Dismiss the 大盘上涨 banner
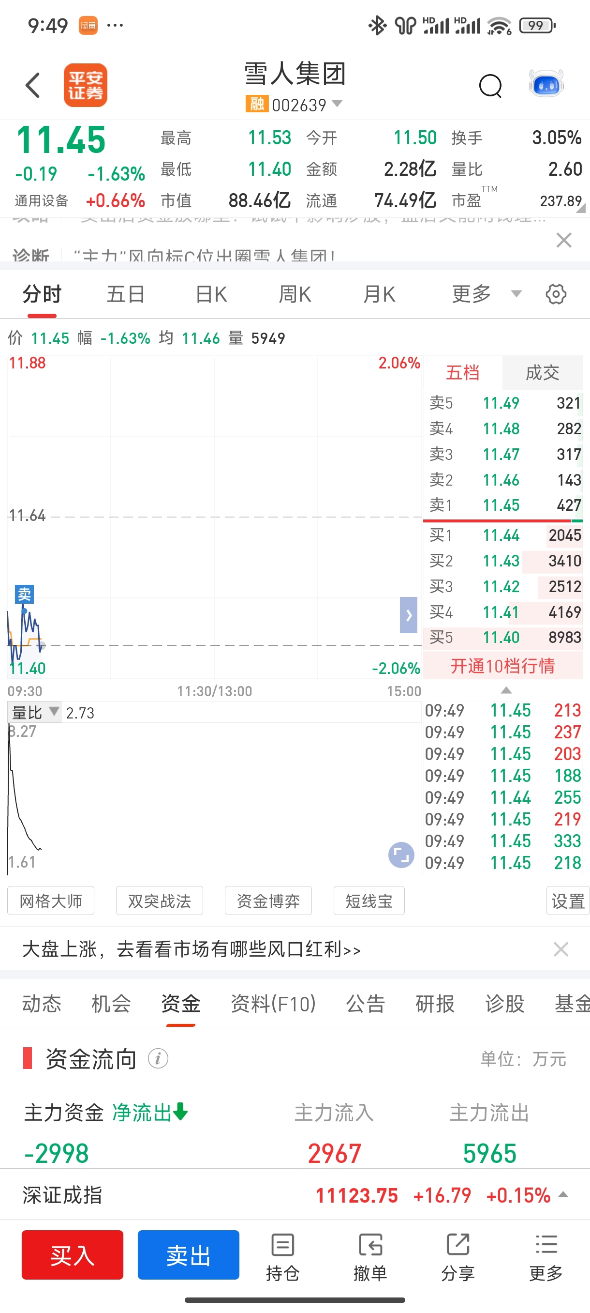This screenshot has width=590, height=1313. 560,949
